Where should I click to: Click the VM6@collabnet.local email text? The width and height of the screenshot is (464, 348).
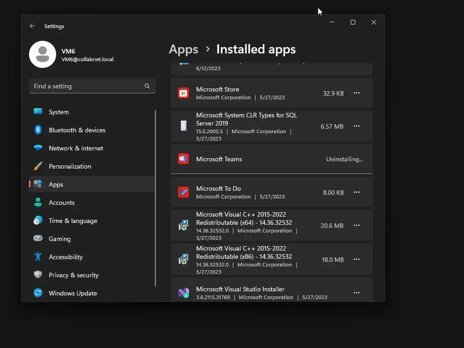click(87, 59)
